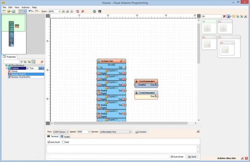Screen dimensions: 250x162
Task: Click the red X delete icon in toolbar
Action: (83, 11)
